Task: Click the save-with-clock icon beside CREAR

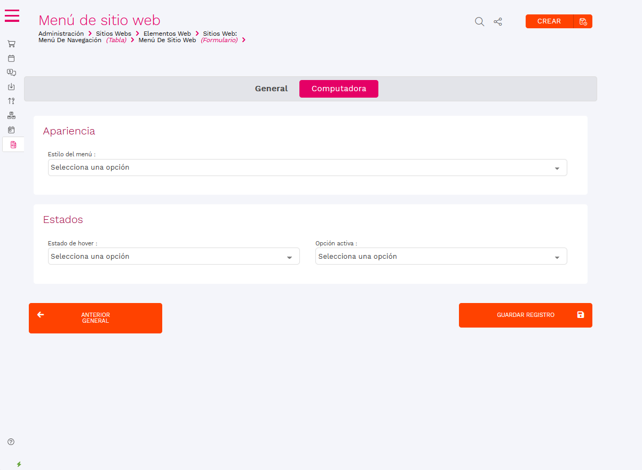Action: click(583, 22)
